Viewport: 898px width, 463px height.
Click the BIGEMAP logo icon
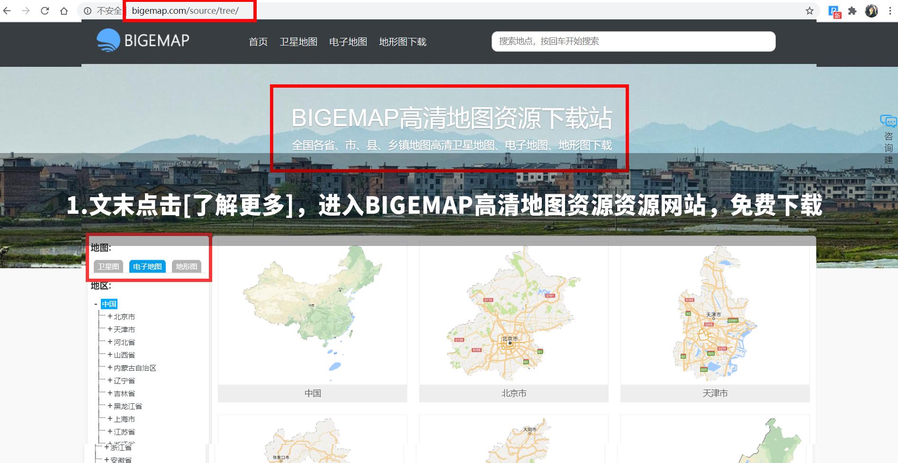pyautogui.click(x=108, y=40)
